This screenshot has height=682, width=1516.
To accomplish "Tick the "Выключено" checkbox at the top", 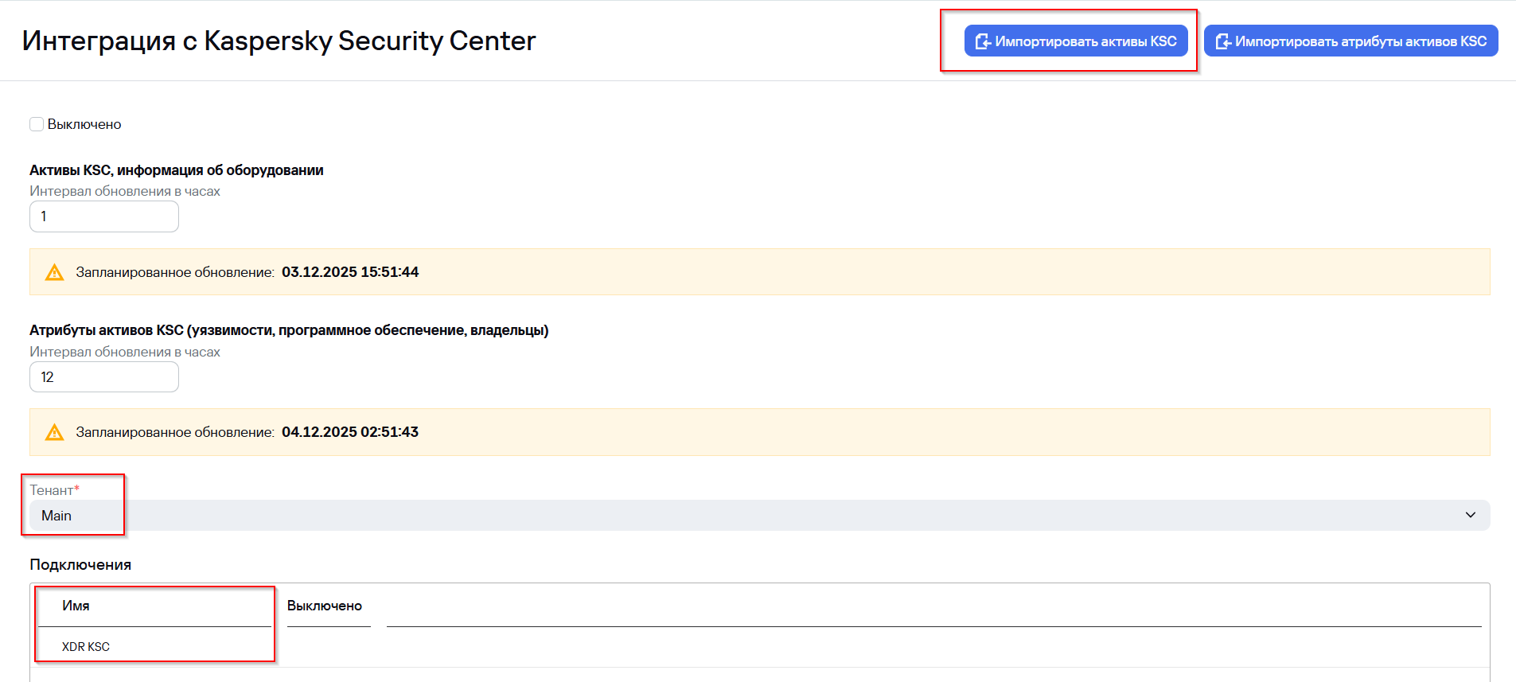I will (37, 124).
